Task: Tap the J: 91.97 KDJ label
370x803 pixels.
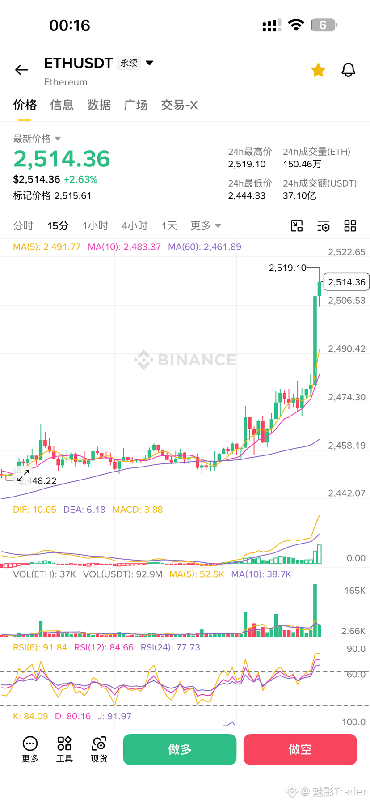Action: pyautogui.click(x=114, y=716)
